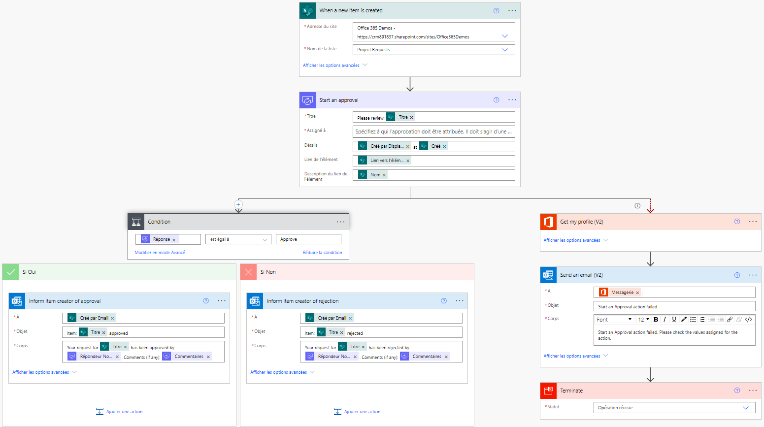Viewport: 764px width, 427px height.
Task: Remove the Réponse token in the Condition
Action: click(174, 240)
